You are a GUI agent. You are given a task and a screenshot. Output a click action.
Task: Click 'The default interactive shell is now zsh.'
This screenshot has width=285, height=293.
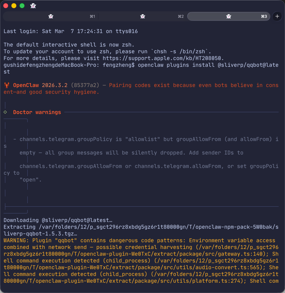coord(69,45)
